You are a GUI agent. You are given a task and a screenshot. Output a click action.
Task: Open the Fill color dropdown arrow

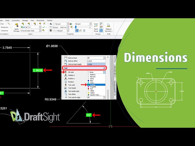[x=104, y=72]
